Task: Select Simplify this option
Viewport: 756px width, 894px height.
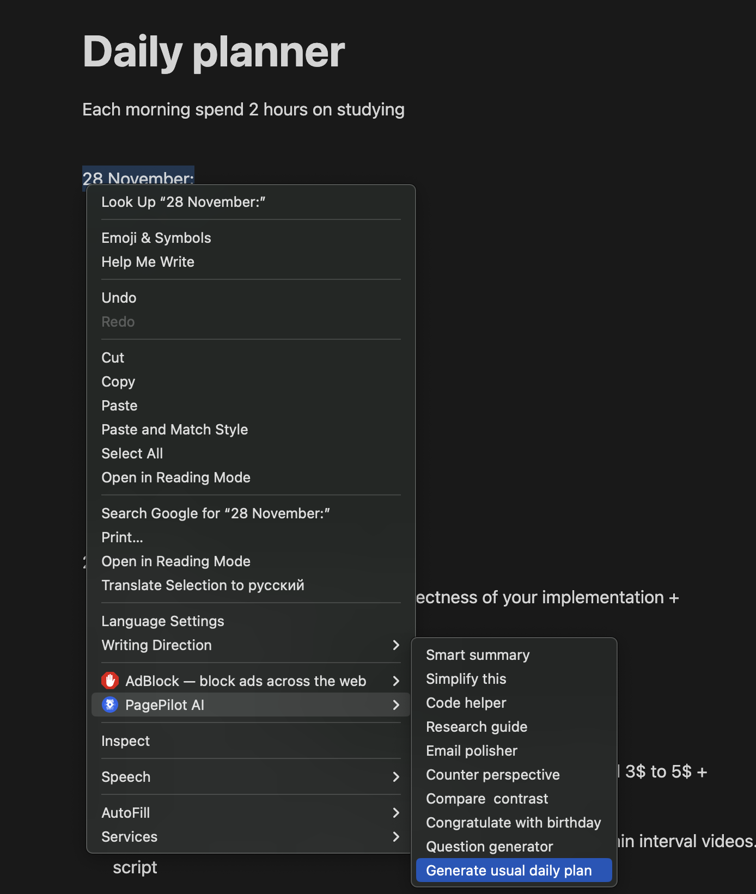Action: [x=466, y=679]
